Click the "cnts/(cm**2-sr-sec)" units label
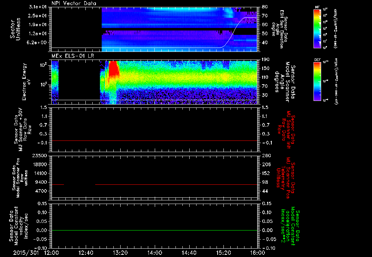This screenshot has height=257, width=372. 335,28
